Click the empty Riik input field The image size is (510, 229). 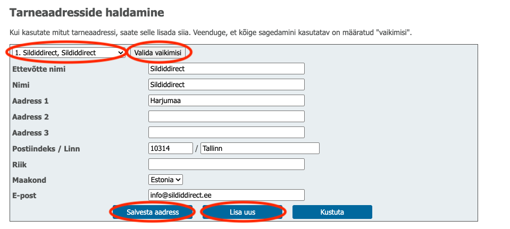[x=226, y=164]
